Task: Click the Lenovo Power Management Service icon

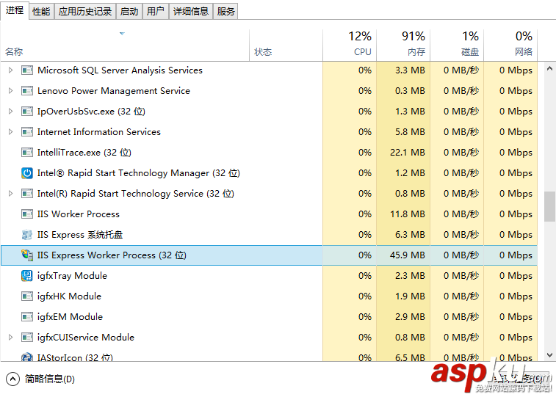Action: tap(27, 91)
